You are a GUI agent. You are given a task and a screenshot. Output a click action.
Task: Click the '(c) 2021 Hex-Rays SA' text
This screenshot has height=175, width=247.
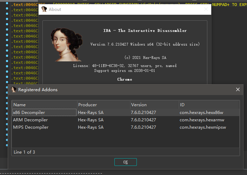pos(145,58)
